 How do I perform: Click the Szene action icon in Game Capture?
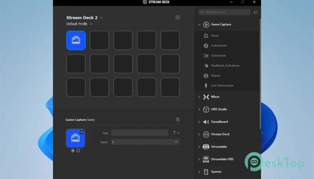(x=206, y=35)
